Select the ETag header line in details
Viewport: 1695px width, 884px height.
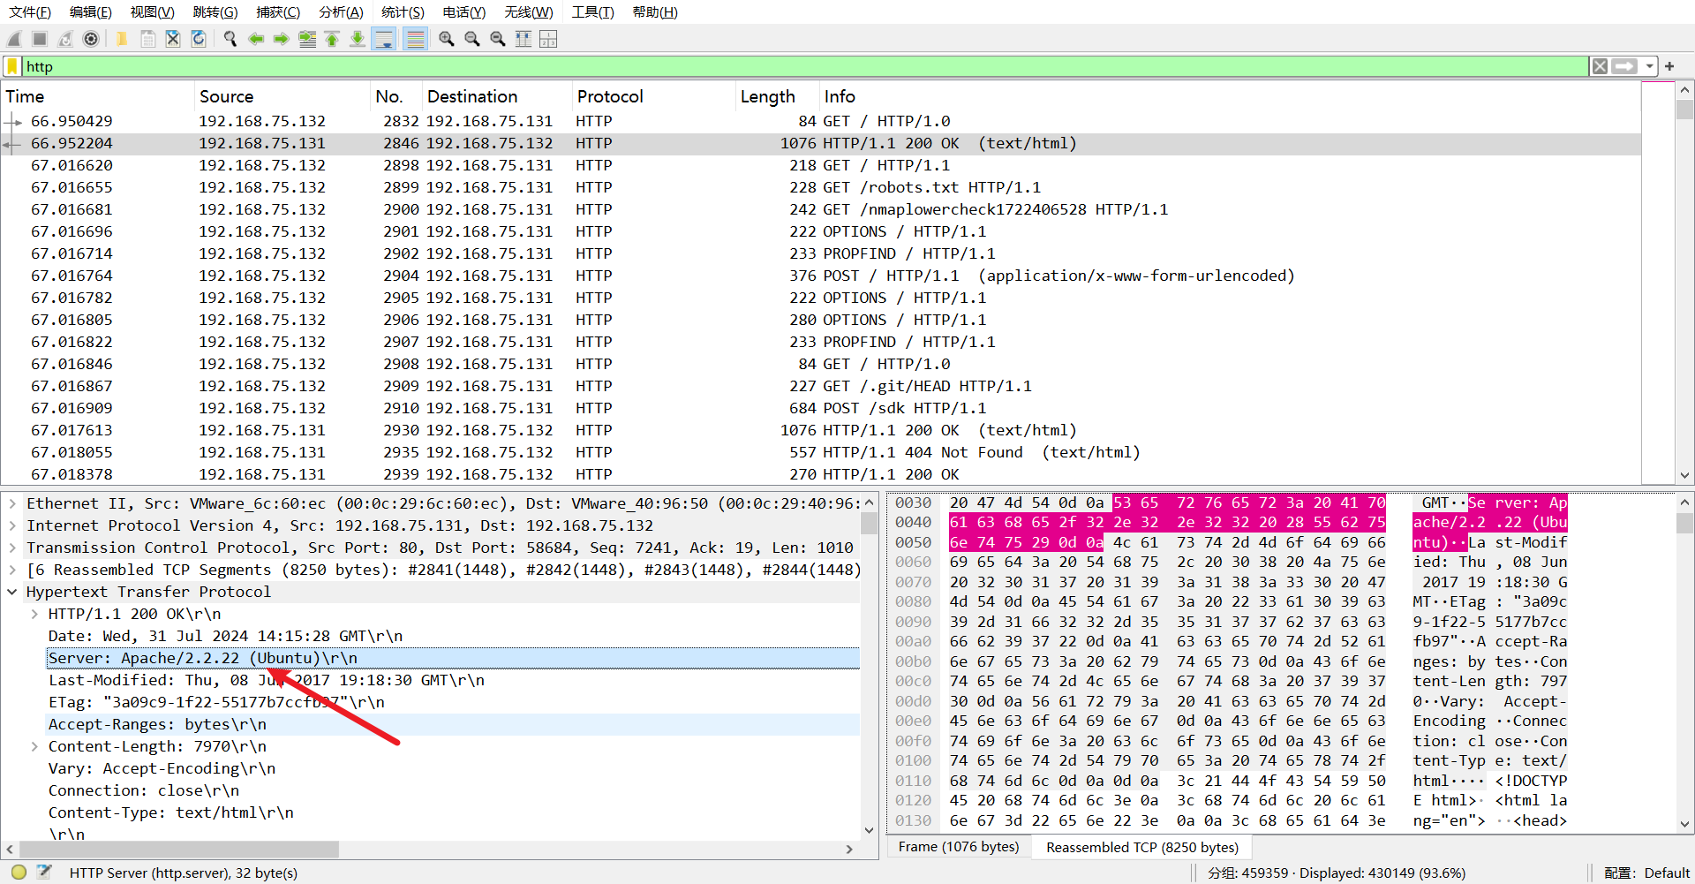[453, 702]
